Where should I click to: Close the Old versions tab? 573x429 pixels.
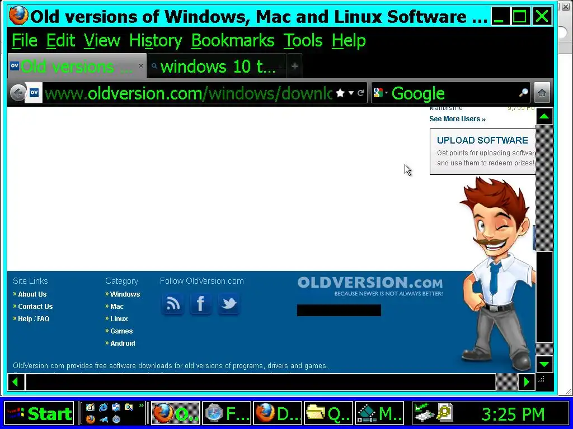tap(140, 66)
